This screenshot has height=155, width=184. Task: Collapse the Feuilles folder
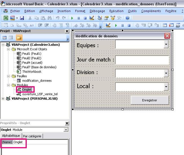pos(8,76)
